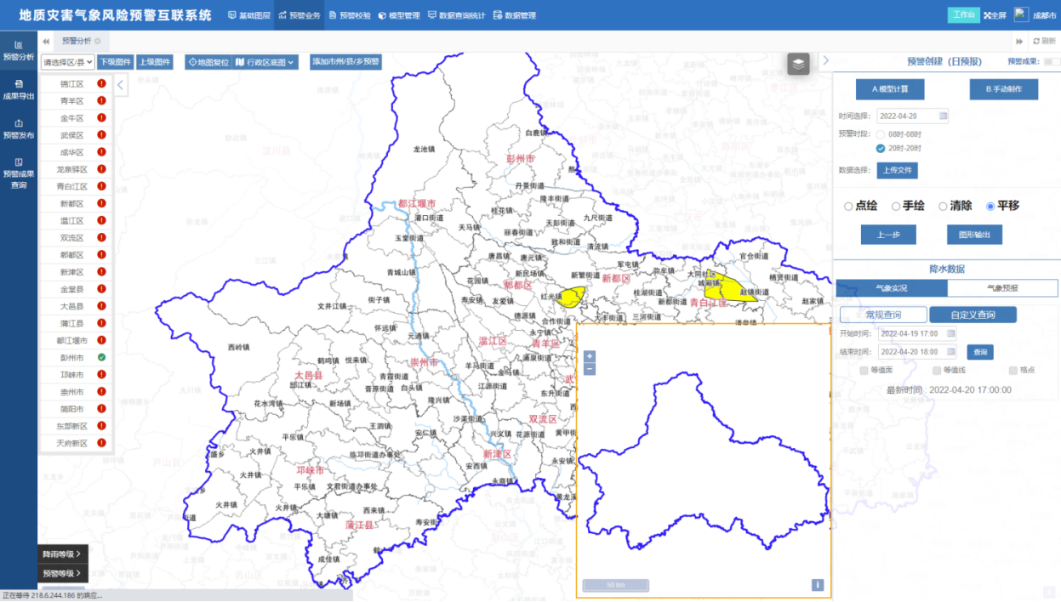This screenshot has height=602, width=1061.
Task: Open the 模型管理 menu
Action: (x=399, y=15)
